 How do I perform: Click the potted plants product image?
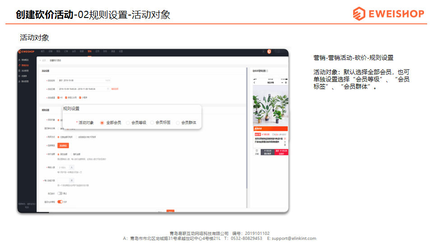(270, 106)
